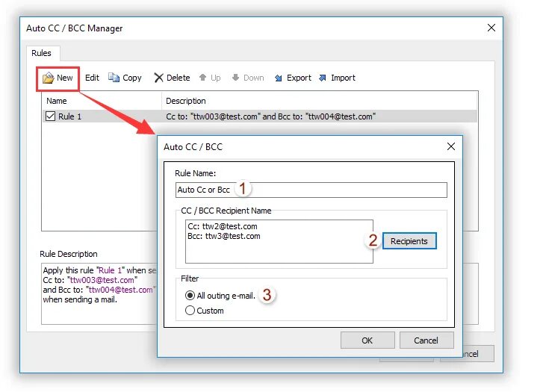The width and height of the screenshot is (546, 392).
Task: Click the New toolbar label
Action: [65, 78]
